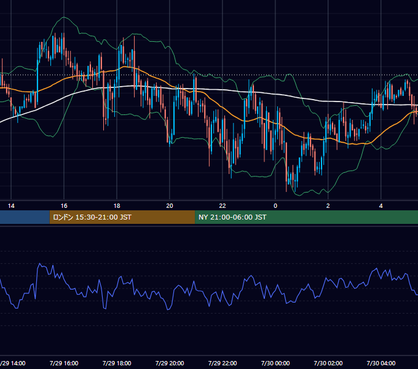
Task: Click the time axis label 20
Action: click(x=170, y=206)
